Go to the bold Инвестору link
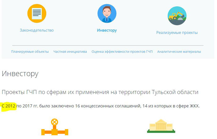Image resolution: width=217 pixels, height=139 pixels. click(x=107, y=30)
